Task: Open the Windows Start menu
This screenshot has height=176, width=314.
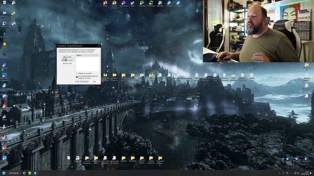Action: pos(4,173)
